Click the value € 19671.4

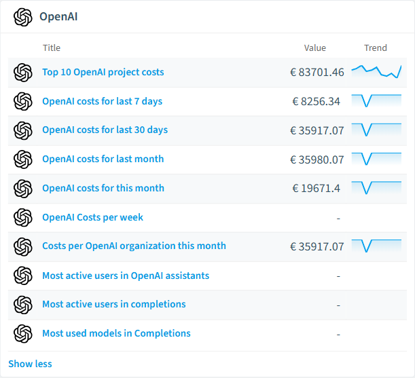316,189
